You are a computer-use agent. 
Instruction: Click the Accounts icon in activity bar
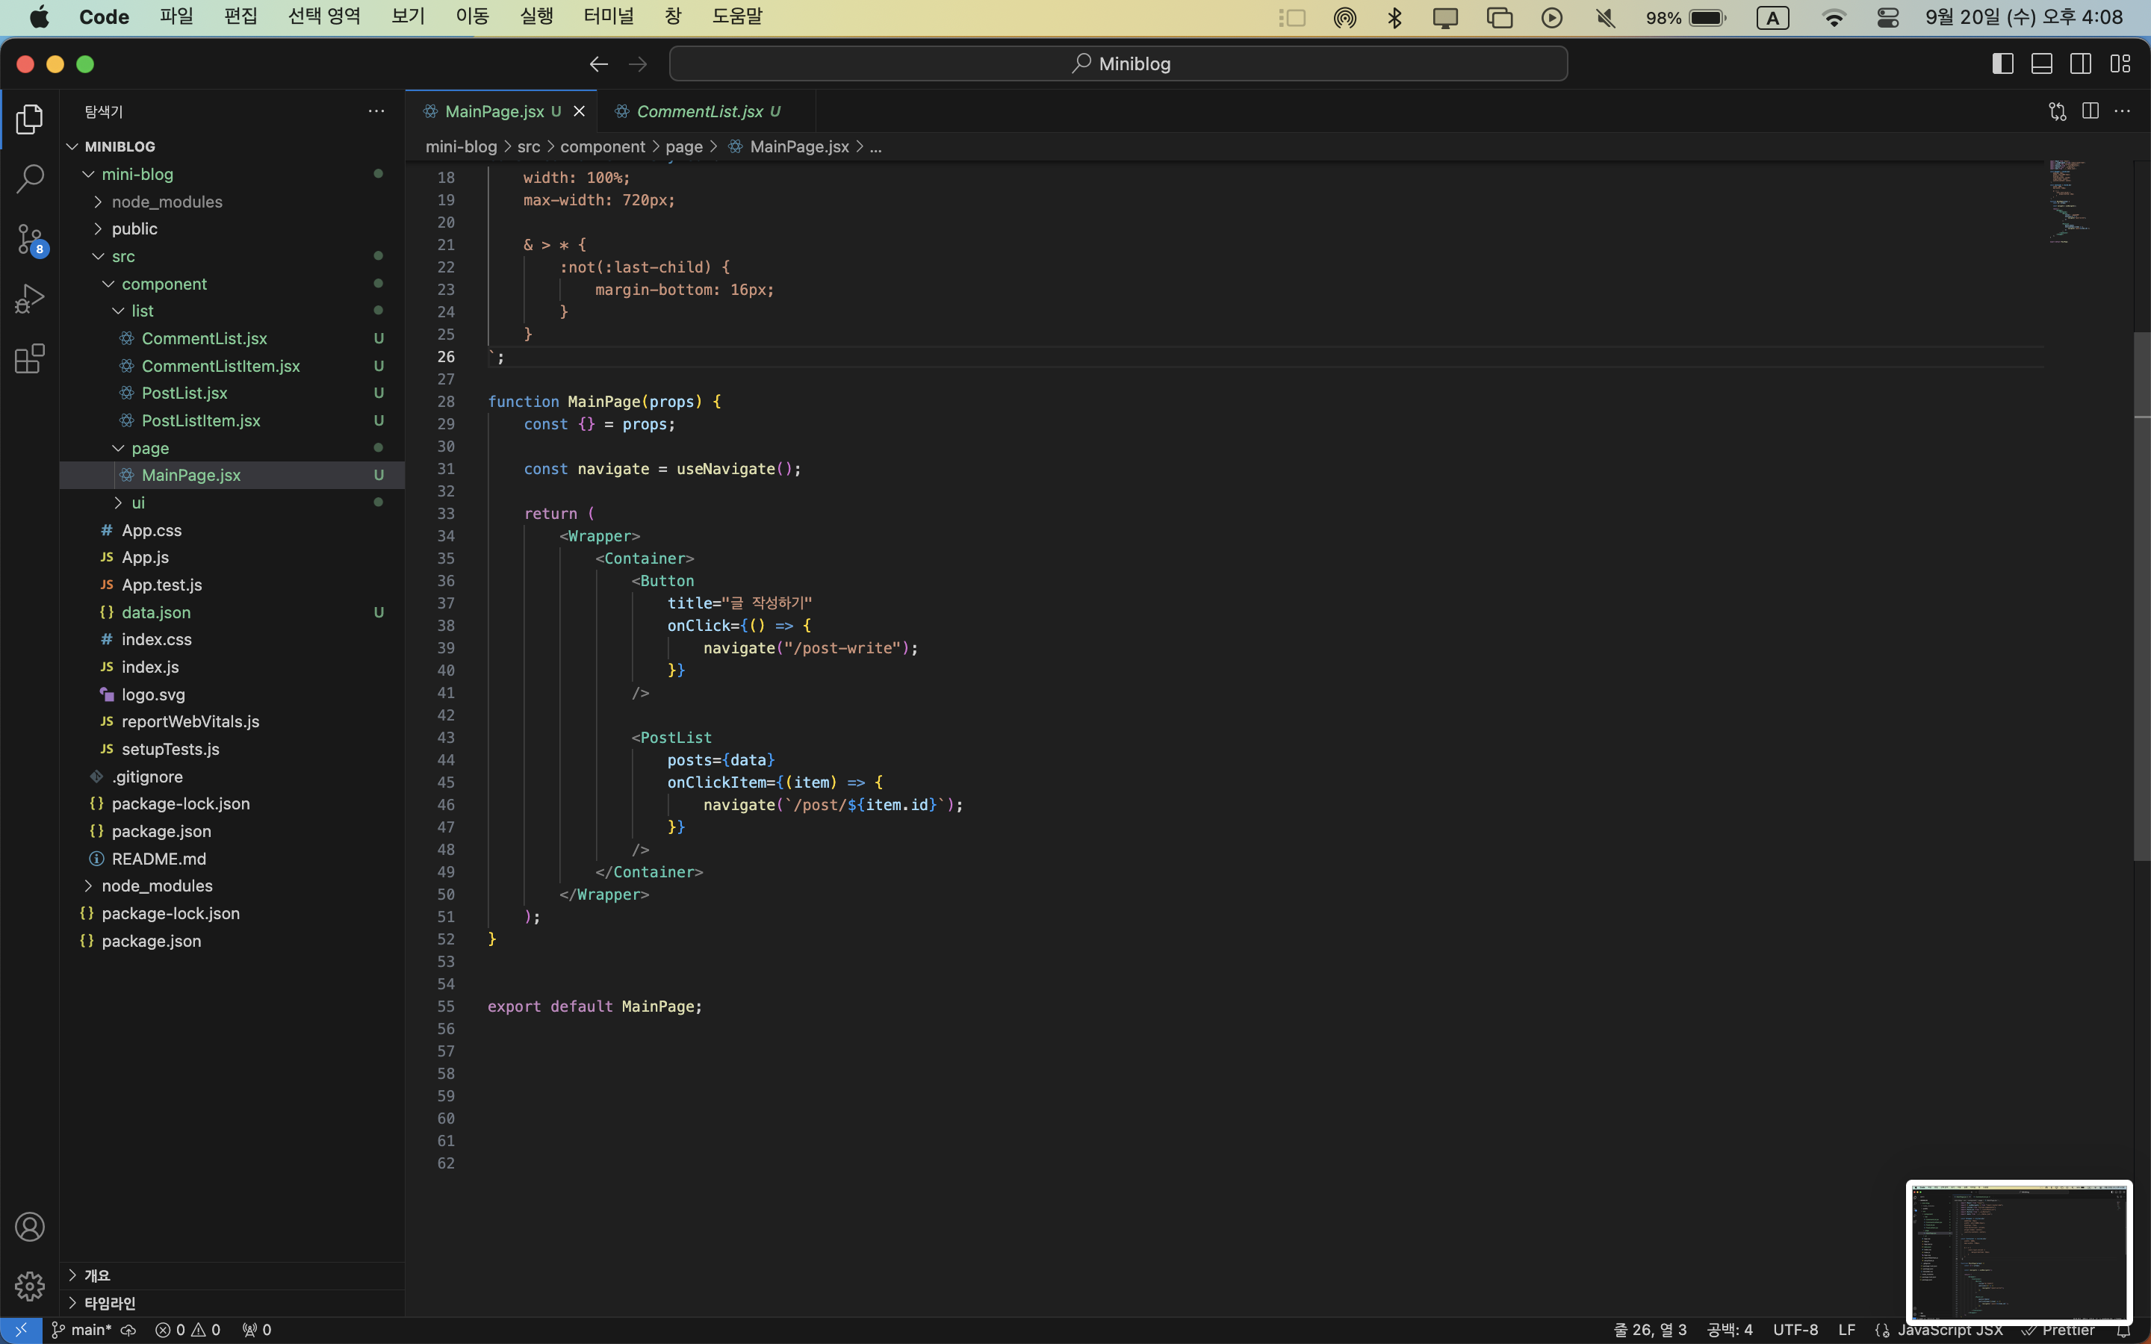coord(29,1227)
